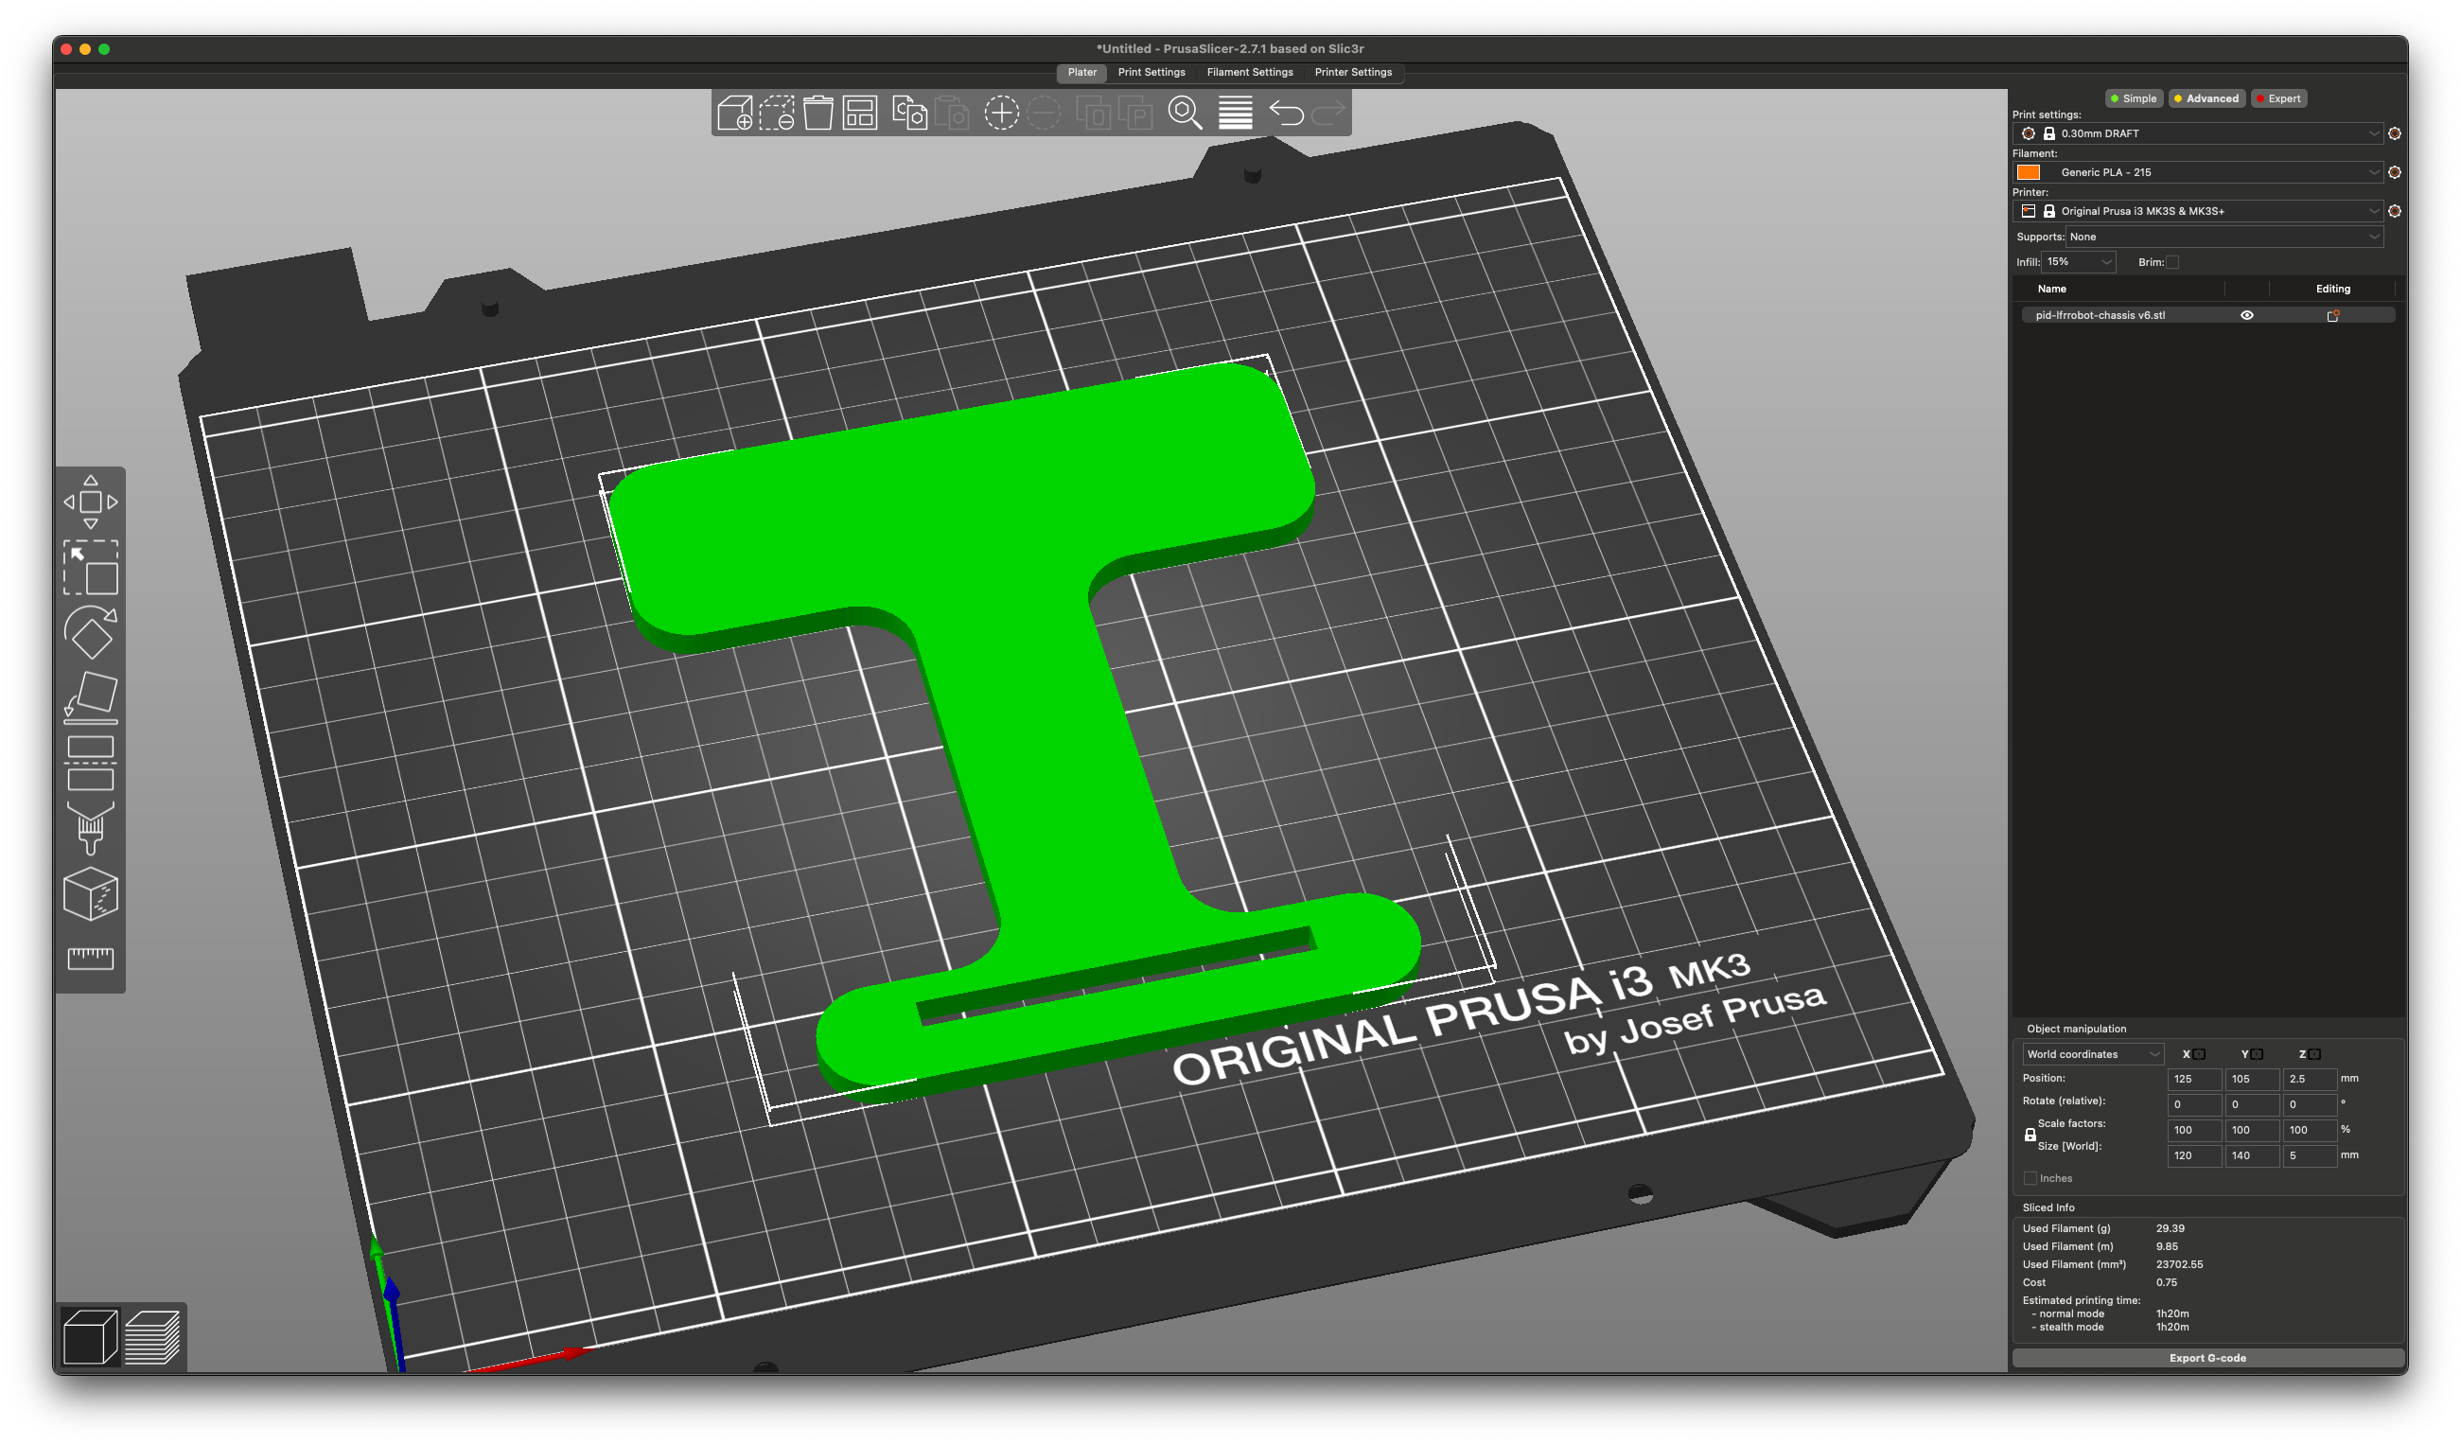
Task: Open the Variable layer height tool
Action: point(1236,115)
